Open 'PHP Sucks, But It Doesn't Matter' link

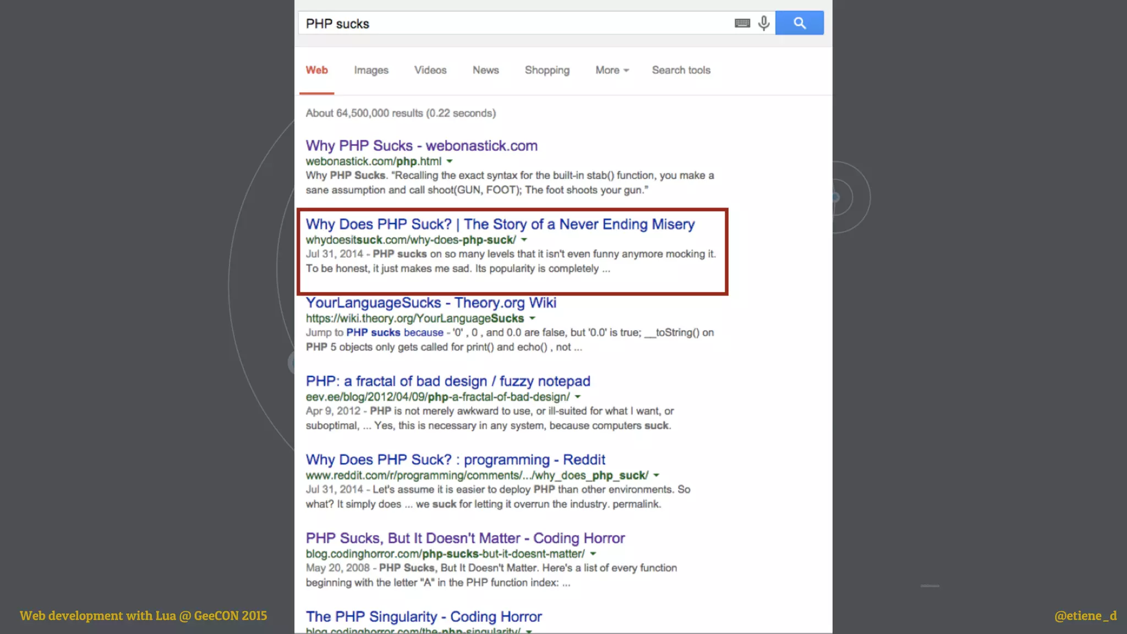[465, 538]
